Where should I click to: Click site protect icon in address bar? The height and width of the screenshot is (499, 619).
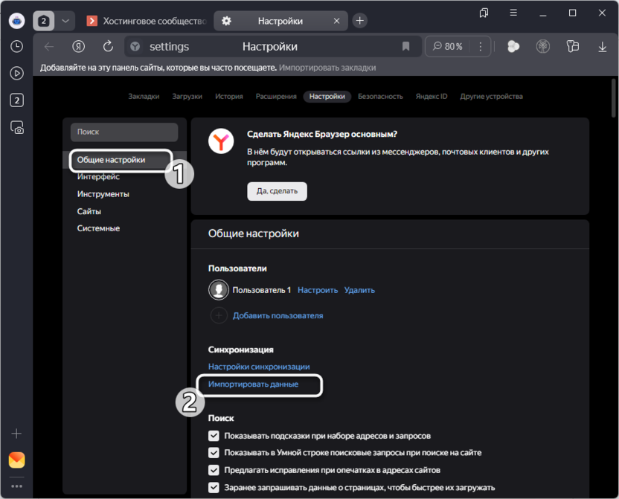tap(135, 47)
